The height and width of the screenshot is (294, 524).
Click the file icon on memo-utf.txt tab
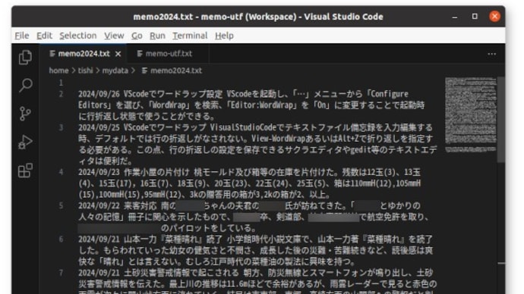tap(140, 54)
